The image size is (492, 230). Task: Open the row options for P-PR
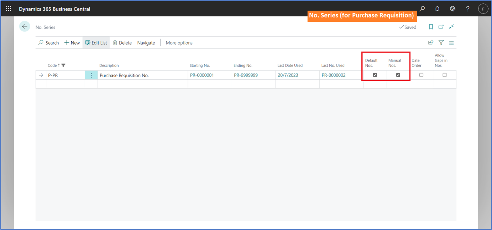coord(91,75)
